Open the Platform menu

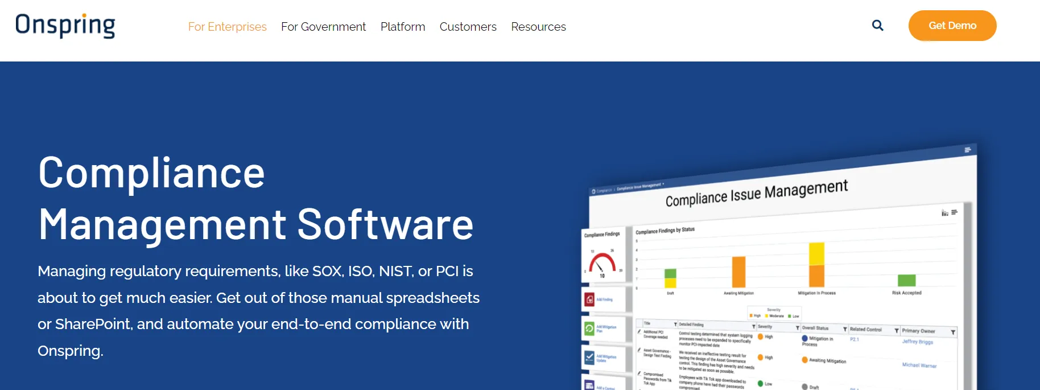point(403,27)
